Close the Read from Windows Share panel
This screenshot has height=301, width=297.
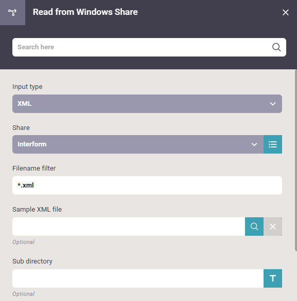pyautogui.click(x=286, y=12)
